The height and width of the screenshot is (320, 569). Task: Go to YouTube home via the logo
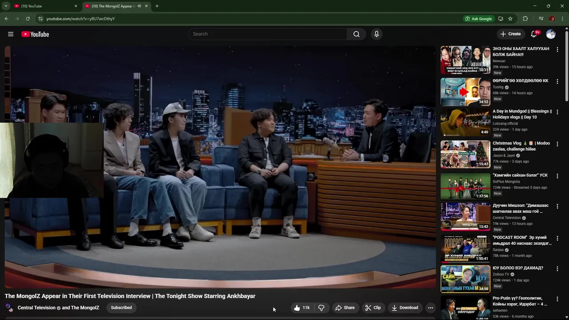click(x=35, y=34)
